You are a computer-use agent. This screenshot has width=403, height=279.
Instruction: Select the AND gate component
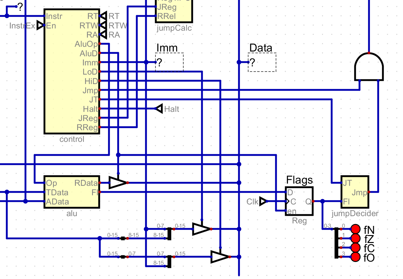[369, 67]
